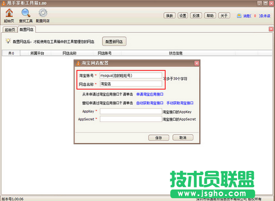
Task: Focus the AppSecret input field
Action: tap(131, 119)
